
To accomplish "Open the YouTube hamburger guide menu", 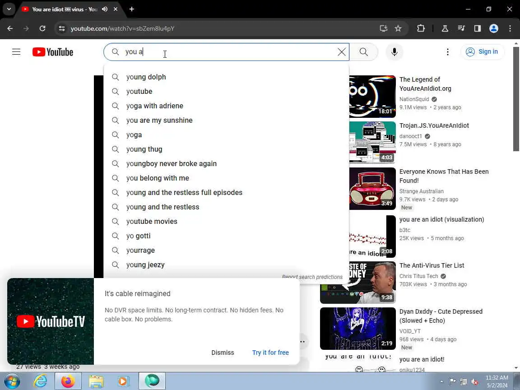I will (x=16, y=52).
